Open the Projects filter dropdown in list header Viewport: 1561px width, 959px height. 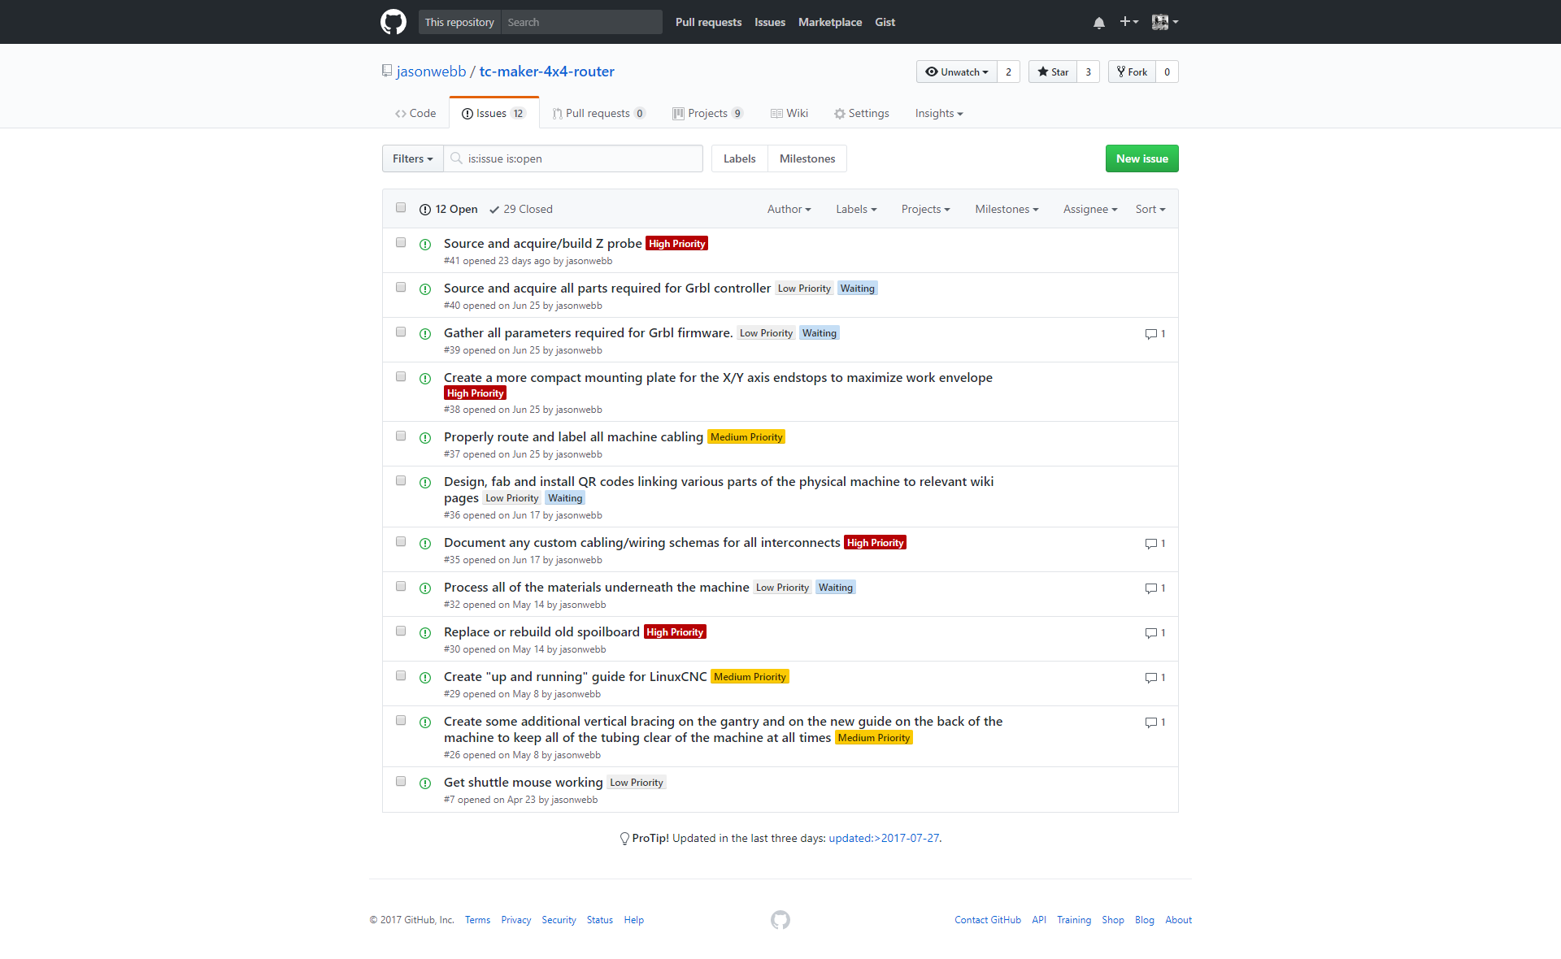[925, 209]
